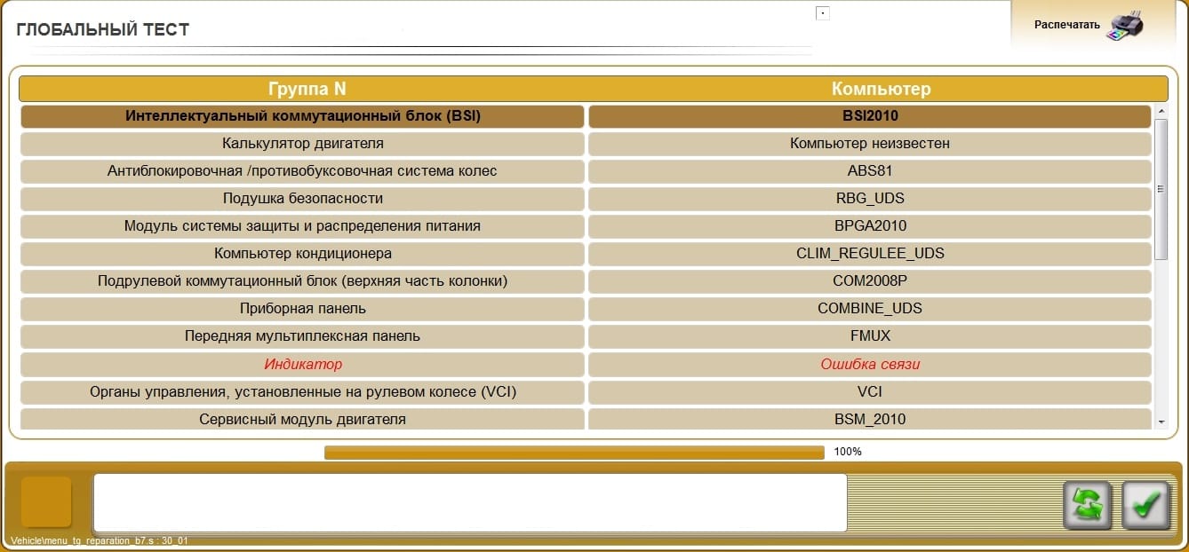Click the white message text field
This screenshot has width=1189, height=552.
(470, 502)
